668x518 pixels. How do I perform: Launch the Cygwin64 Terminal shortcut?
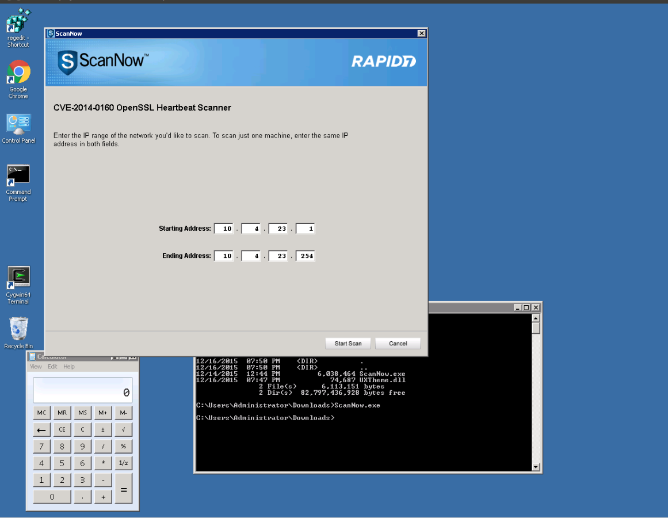coord(18,277)
